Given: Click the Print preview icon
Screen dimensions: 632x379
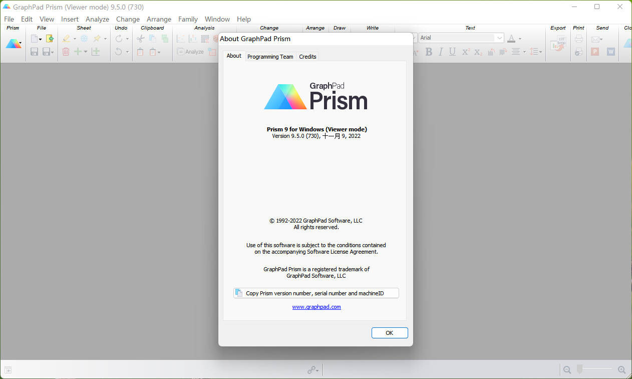Looking at the screenshot, I should [x=579, y=52].
